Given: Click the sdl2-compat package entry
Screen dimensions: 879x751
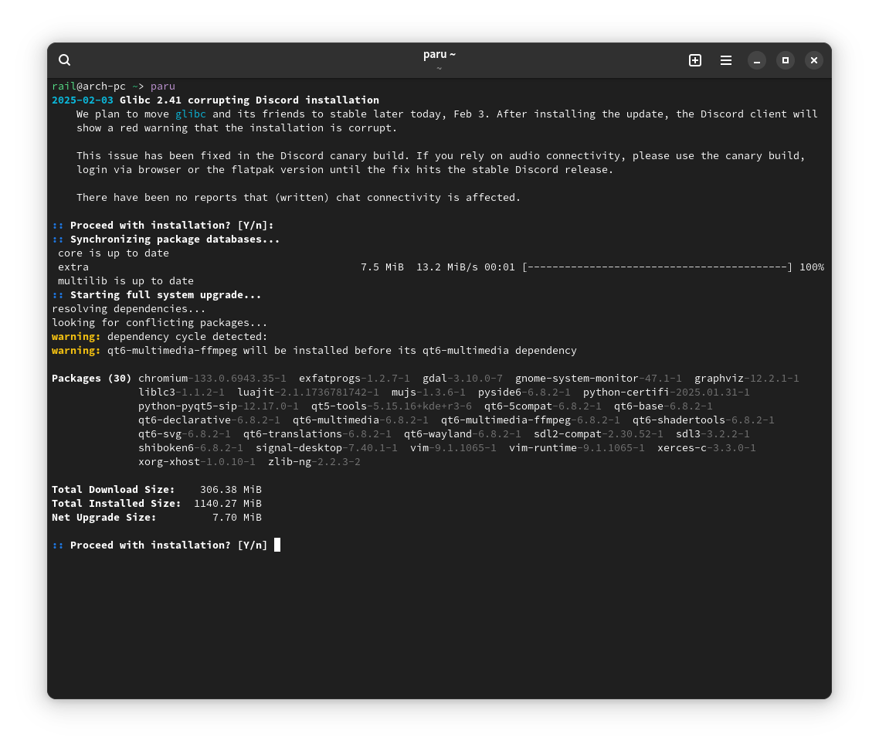Looking at the screenshot, I should pyautogui.click(x=598, y=434).
